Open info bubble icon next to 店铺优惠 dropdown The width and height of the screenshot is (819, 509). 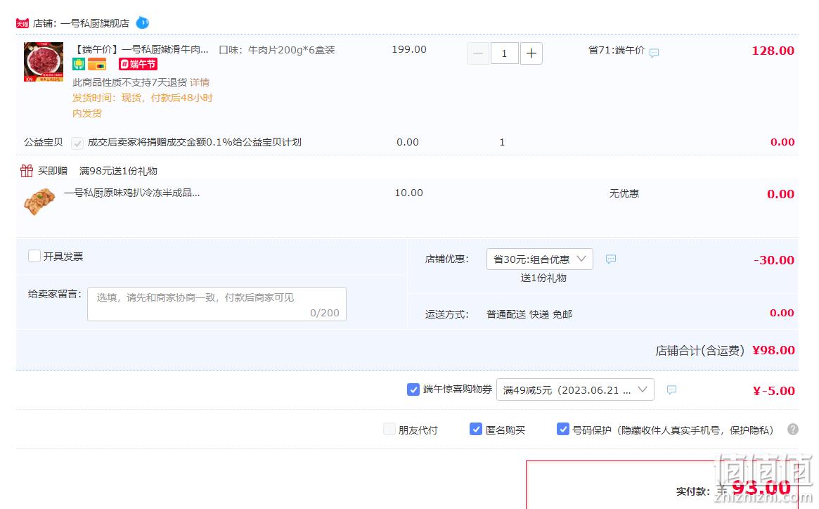[611, 259]
